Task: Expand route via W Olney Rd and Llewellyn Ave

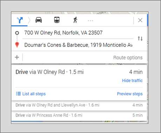Action: coord(79,105)
